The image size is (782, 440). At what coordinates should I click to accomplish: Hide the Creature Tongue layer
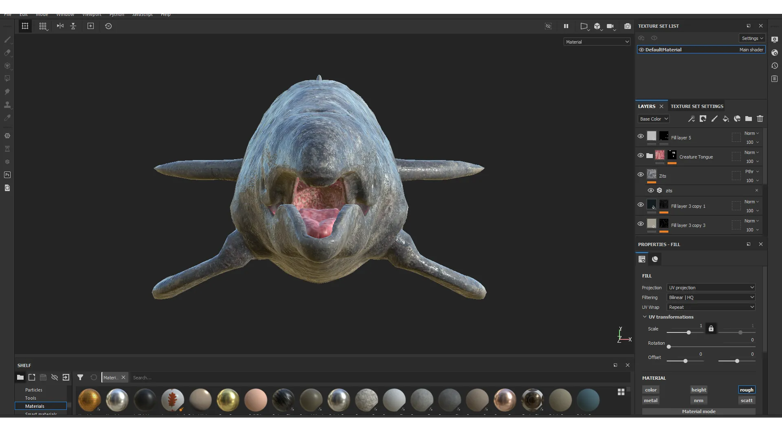pos(641,156)
